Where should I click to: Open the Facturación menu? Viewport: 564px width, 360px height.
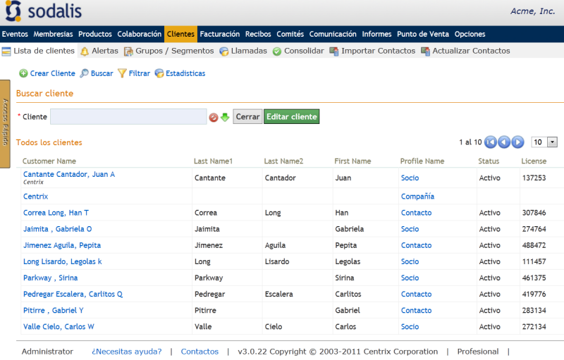[x=219, y=34]
